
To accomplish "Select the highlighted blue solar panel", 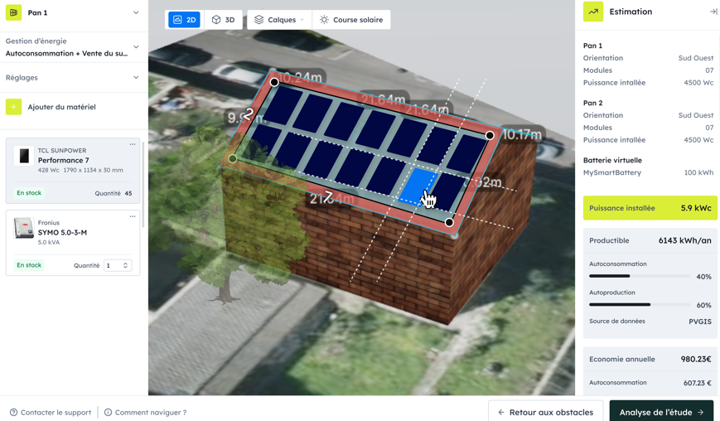I will (417, 186).
